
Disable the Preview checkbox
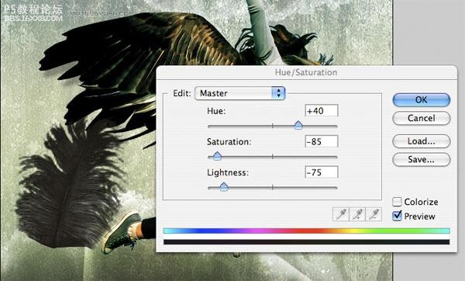coord(397,216)
